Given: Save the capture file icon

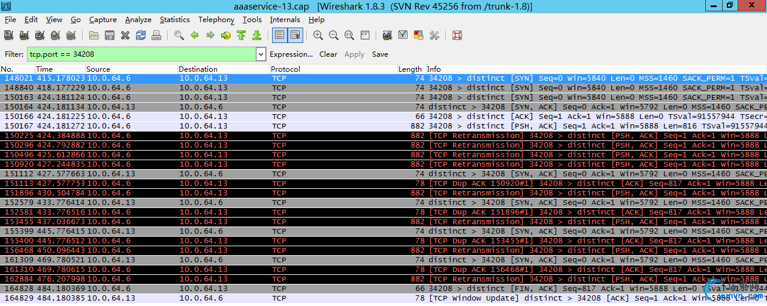Looking at the screenshot, I should click(x=110, y=35).
